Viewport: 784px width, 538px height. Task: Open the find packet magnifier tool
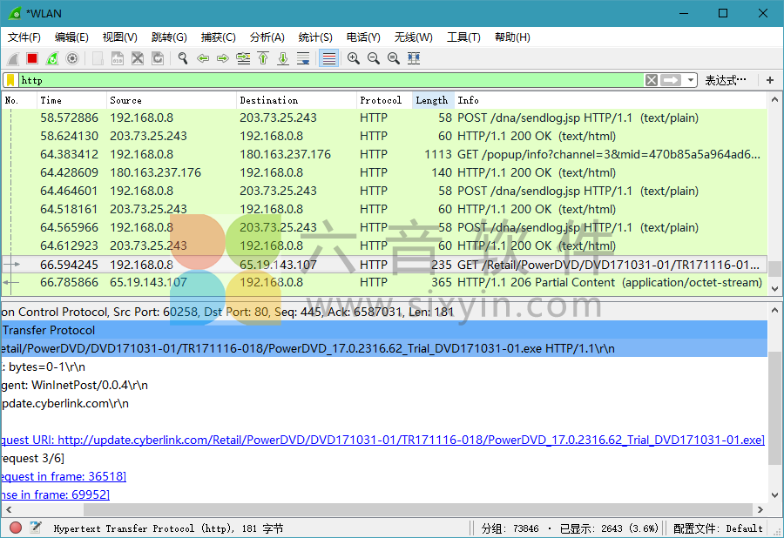[x=182, y=57]
